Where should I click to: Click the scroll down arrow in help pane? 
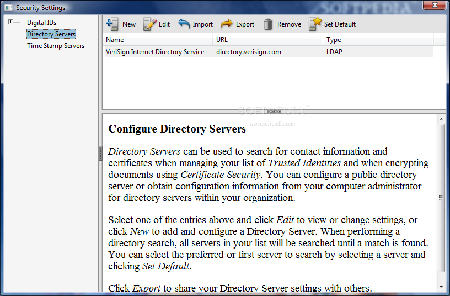pyautogui.click(x=441, y=287)
